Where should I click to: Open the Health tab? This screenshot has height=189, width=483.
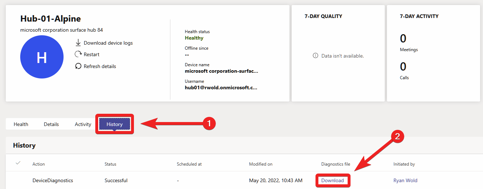pos(21,124)
